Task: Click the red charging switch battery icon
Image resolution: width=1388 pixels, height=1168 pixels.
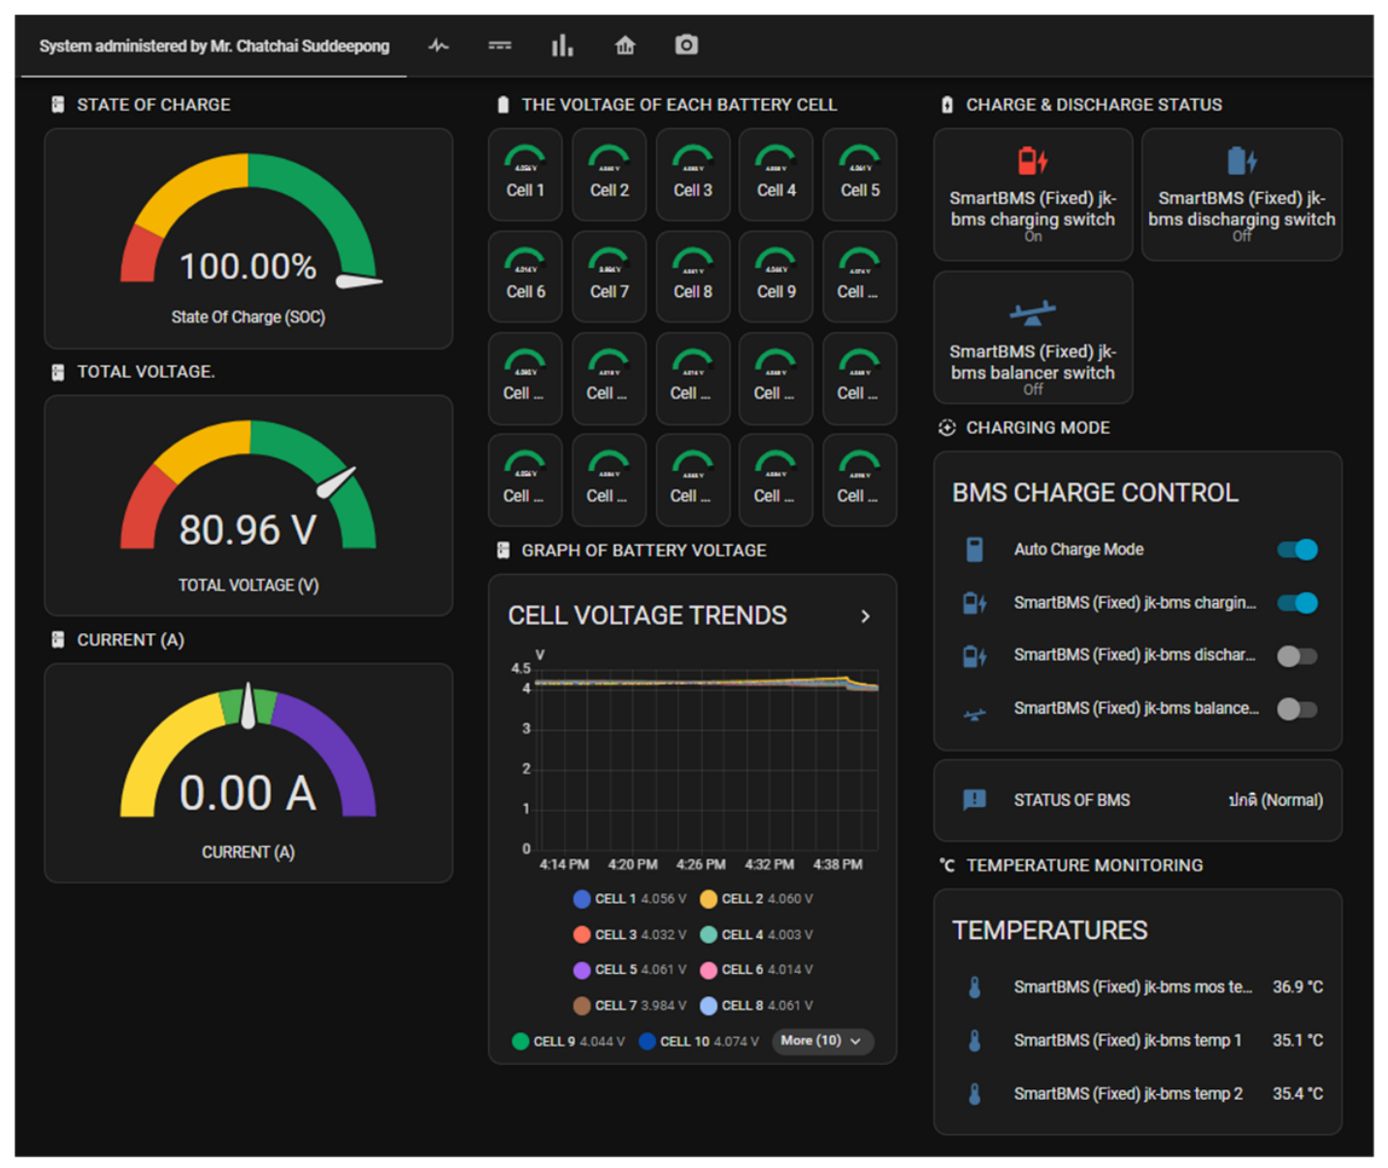Action: (1032, 160)
